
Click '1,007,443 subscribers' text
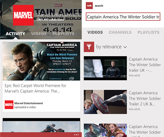tap(50, 20)
